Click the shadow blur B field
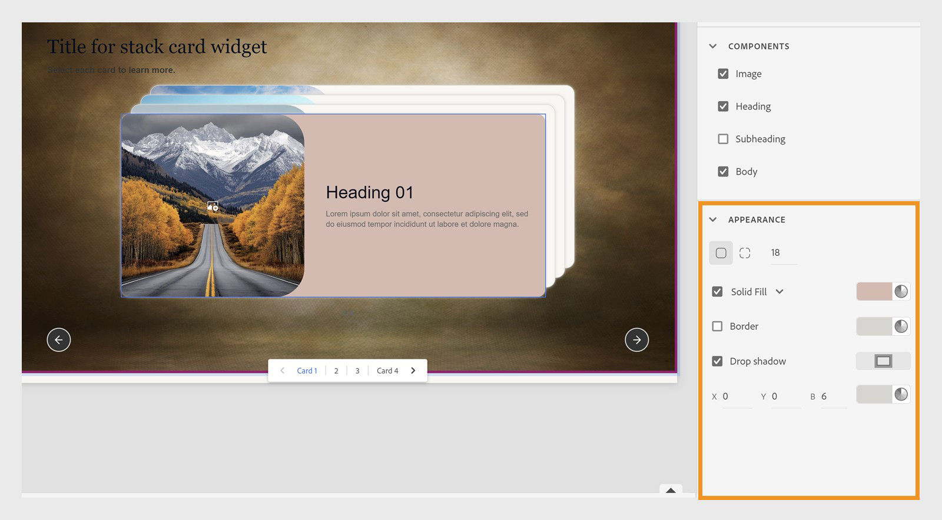Screen dimensions: 942x520 click(x=834, y=396)
